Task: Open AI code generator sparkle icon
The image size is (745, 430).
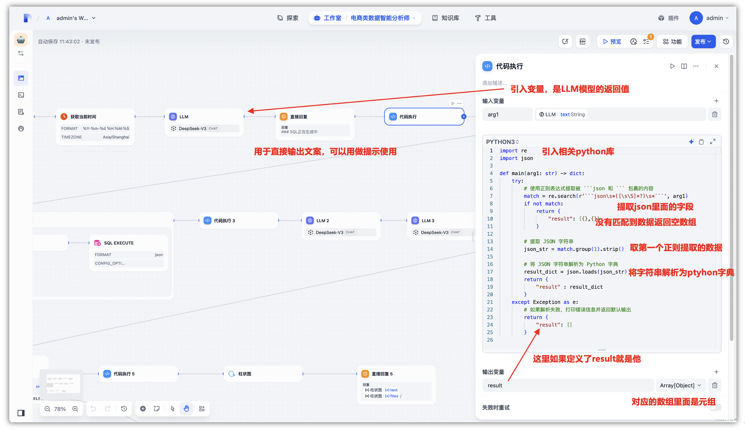Action: click(691, 142)
